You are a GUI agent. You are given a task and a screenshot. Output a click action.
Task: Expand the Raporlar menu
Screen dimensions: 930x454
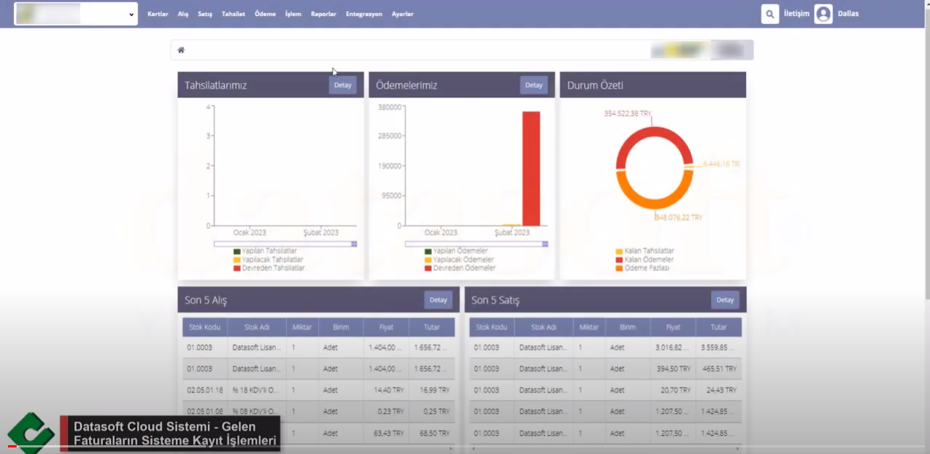click(x=323, y=14)
